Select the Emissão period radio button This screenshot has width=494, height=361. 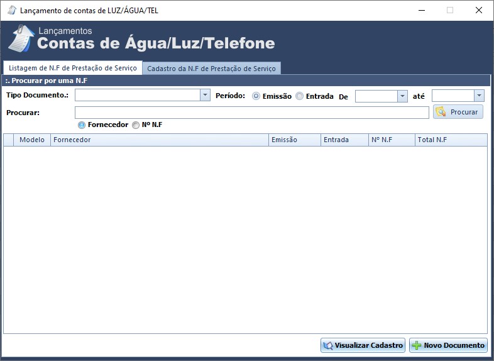256,96
